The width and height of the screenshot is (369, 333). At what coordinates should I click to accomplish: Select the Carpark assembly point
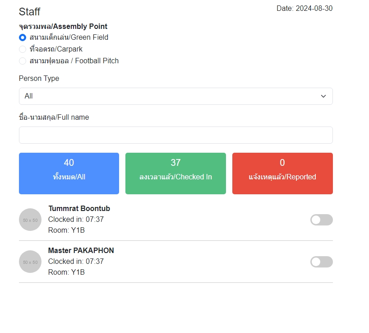tap(23, 49)
